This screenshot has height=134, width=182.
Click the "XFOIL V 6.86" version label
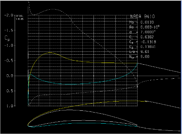click(x=20, y=18)
